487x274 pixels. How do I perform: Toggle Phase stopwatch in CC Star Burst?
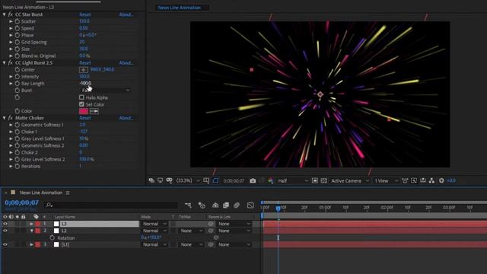[x=18, y=35]
